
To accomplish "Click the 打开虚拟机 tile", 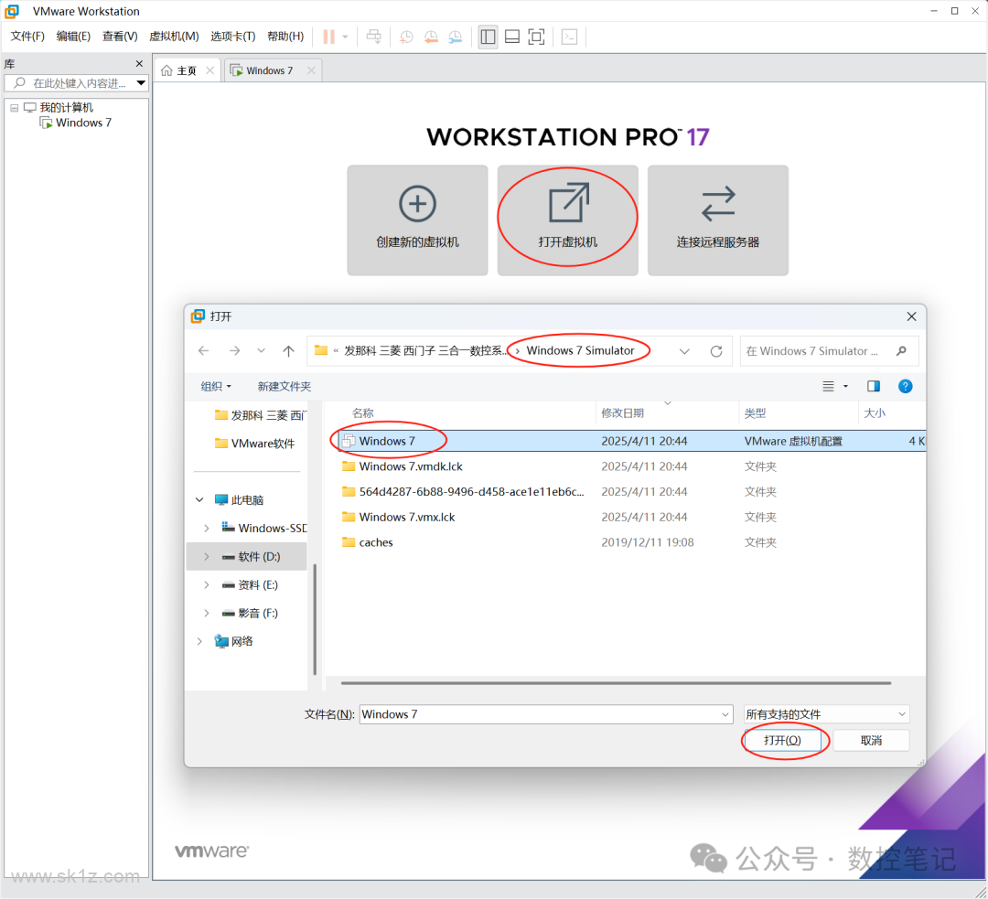I will pos(568,220).
